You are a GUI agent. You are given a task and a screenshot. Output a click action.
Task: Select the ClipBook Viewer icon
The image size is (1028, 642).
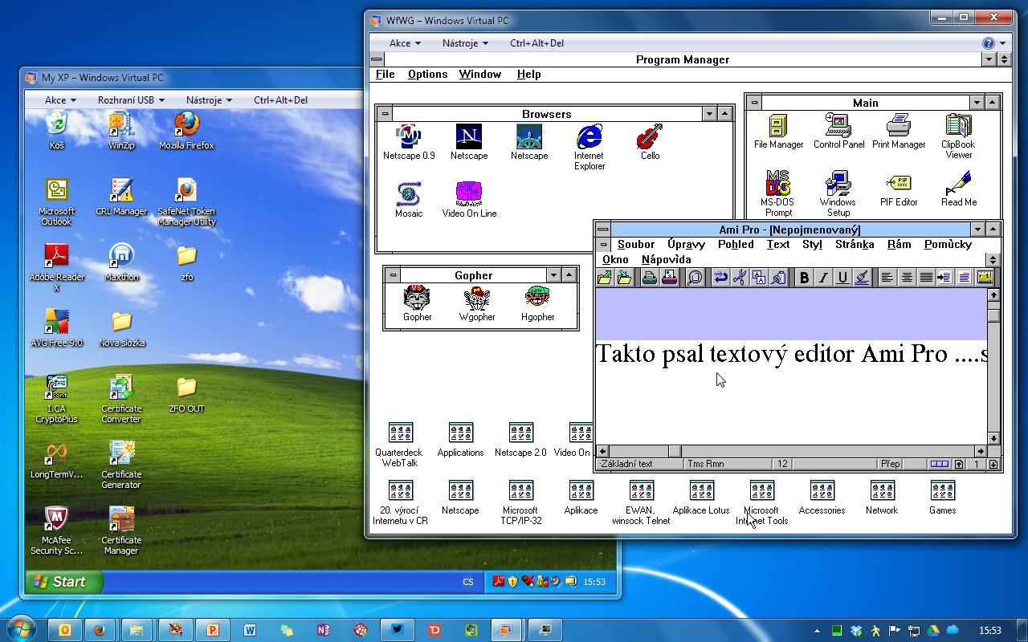[958, 136]
